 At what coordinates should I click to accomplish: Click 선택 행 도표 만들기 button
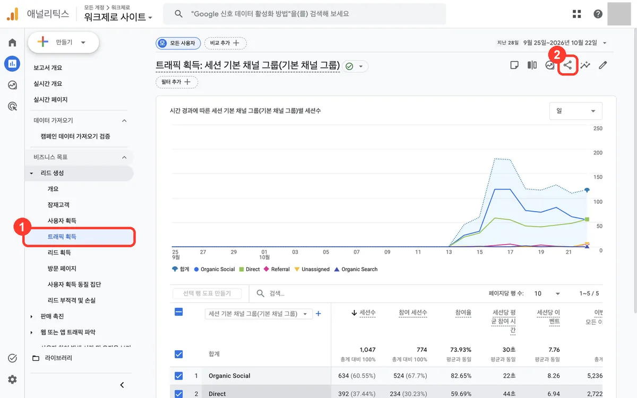coord(208,293)
